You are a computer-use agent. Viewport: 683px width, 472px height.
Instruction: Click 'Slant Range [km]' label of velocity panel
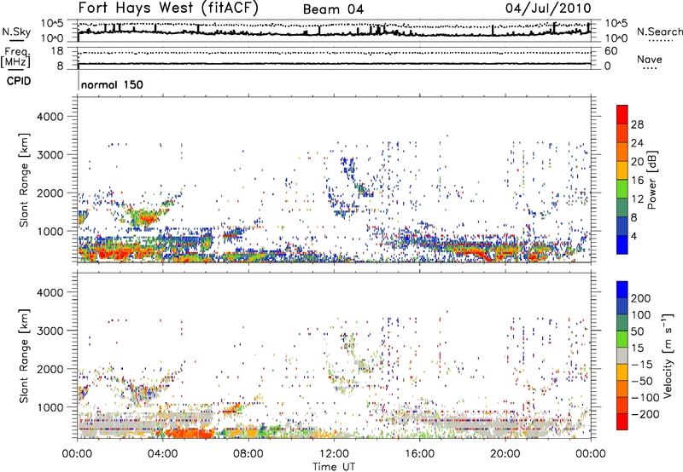click(24, 355)
